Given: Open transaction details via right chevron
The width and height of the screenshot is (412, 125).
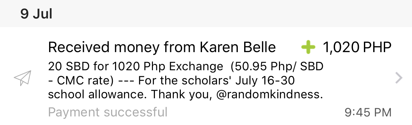Looking at the screenshot, I should coord(399,78).
